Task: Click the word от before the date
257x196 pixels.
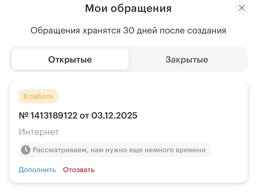Action: tap(84, 116)
